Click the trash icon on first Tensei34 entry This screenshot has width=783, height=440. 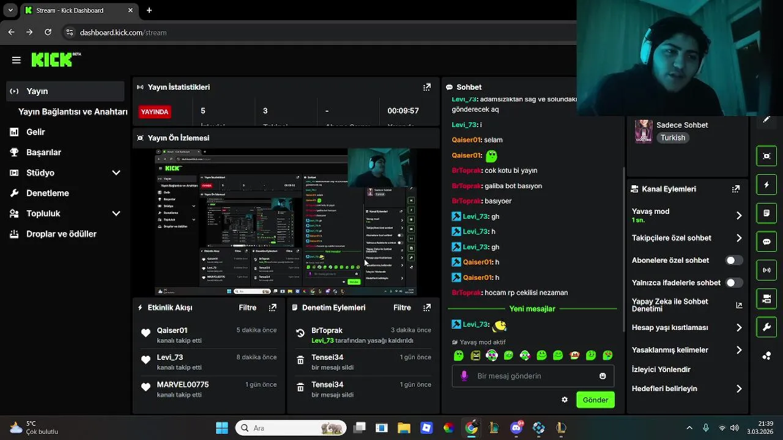tap(300, 361)
